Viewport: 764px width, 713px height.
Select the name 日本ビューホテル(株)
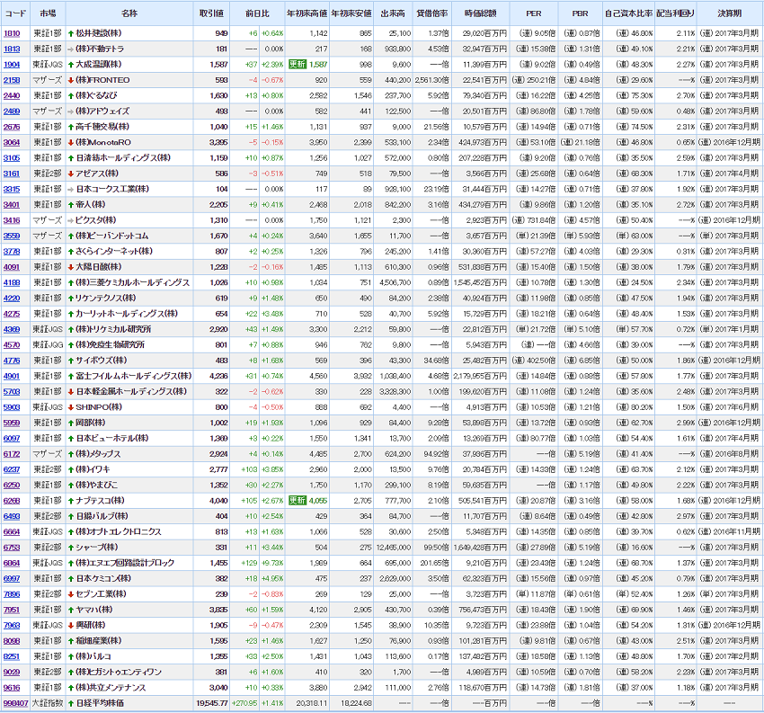[112, 439]
